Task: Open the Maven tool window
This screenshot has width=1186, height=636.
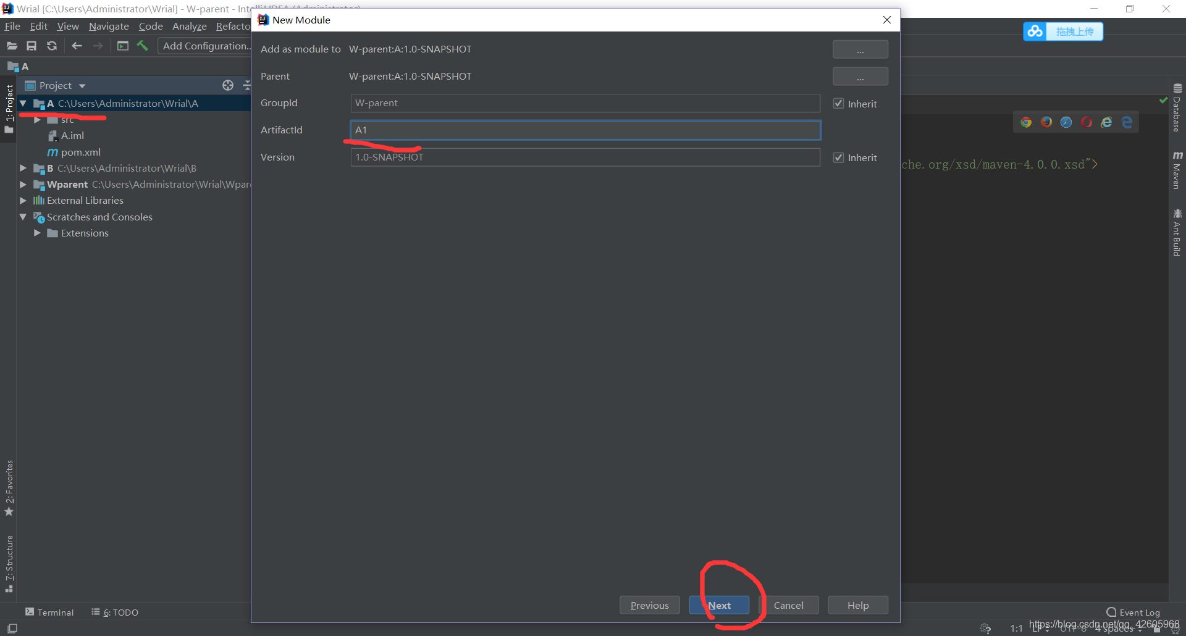Action: (1177, 170)
